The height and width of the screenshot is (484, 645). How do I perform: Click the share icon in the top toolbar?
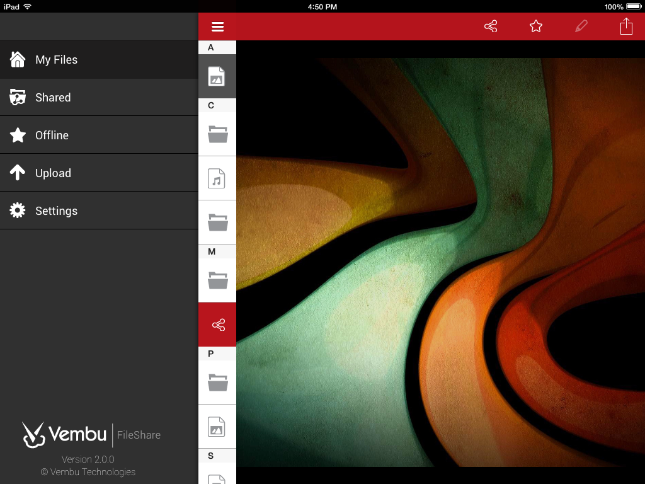[x=491, y=26]
